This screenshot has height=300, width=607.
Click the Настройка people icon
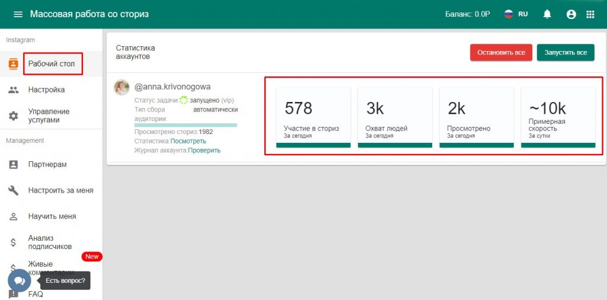click(14, 90)
